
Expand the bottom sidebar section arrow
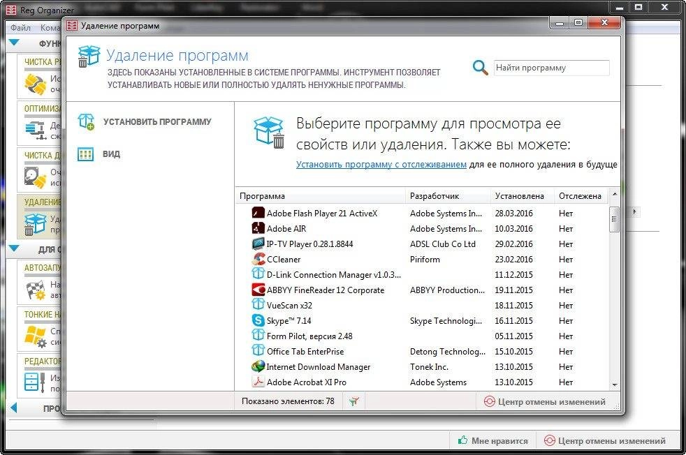tap(13, 408)
